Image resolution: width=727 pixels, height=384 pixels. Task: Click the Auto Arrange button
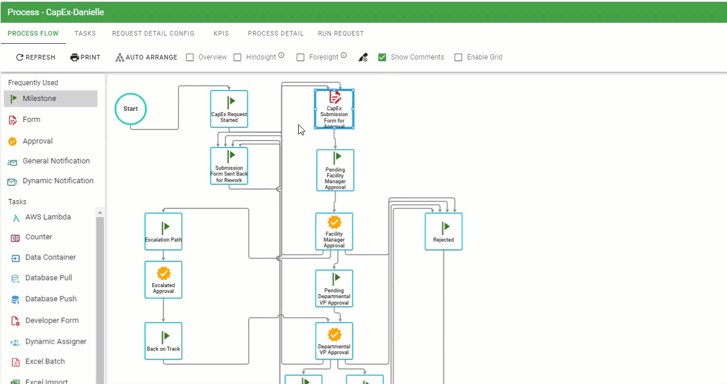point(146,57)
